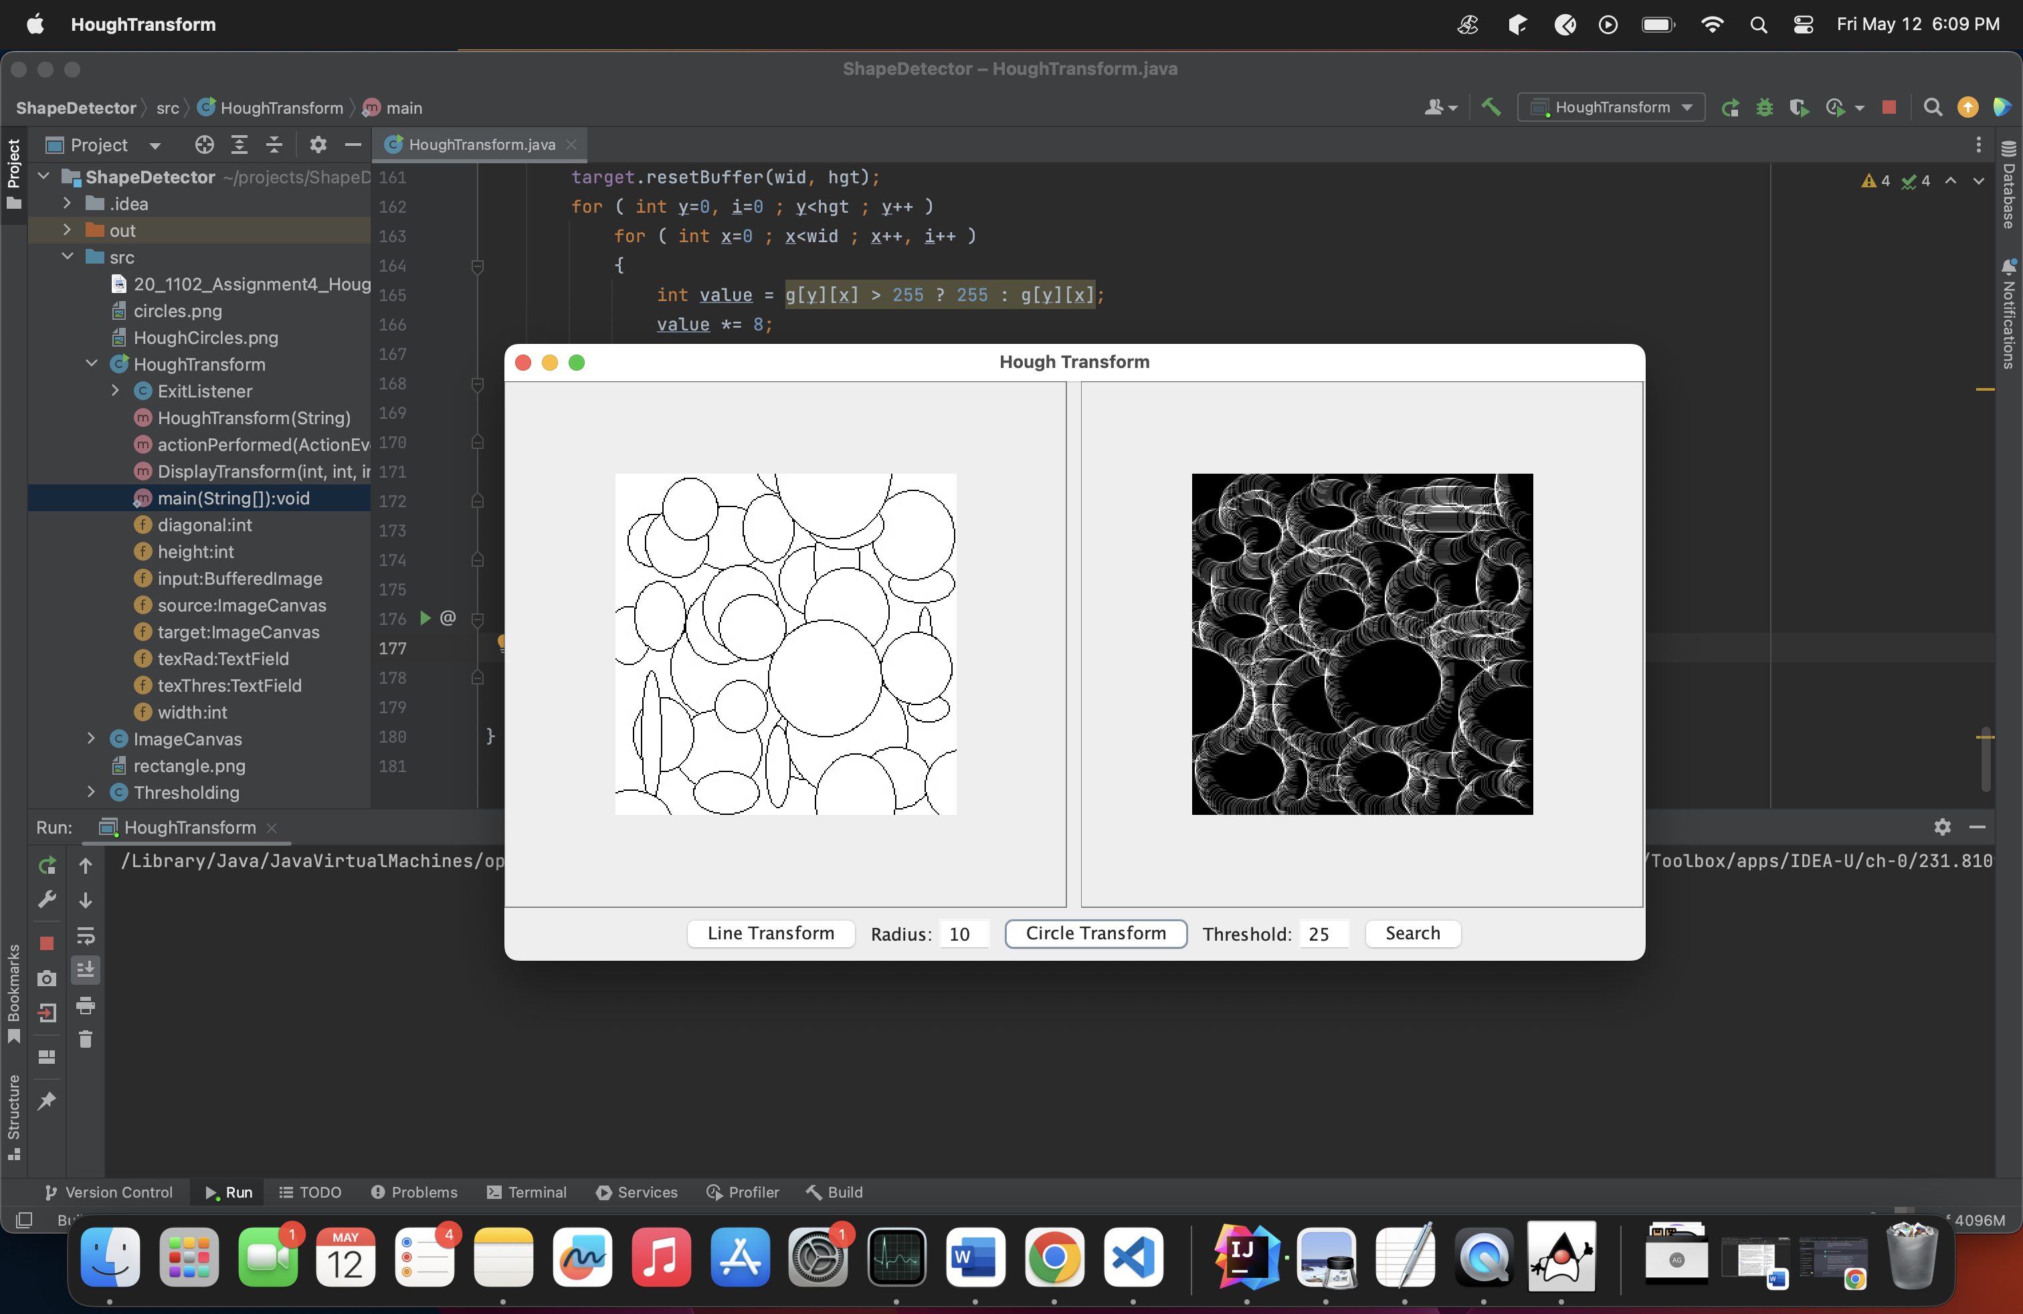2023x1314 pixels.
Task: Click Rerun icon in Run panel
Action: tap(47, 865)
